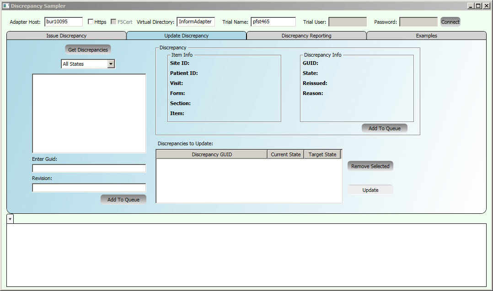Go to the Examples tab
Viewport: 493px width, 291px height.
426,36
